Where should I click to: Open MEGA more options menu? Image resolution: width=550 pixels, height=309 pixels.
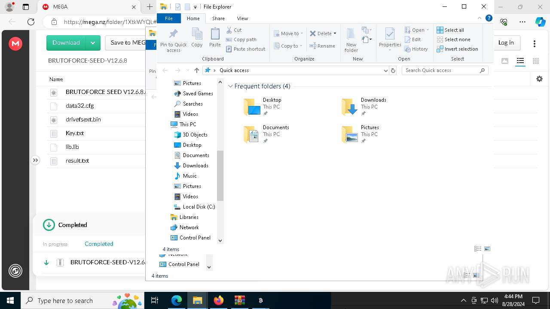click(x=534, y=43)
